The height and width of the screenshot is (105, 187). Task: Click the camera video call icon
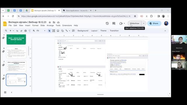pos(121,23)
